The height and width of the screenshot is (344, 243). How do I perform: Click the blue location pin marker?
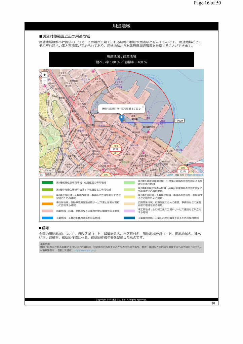coord(121,118)
